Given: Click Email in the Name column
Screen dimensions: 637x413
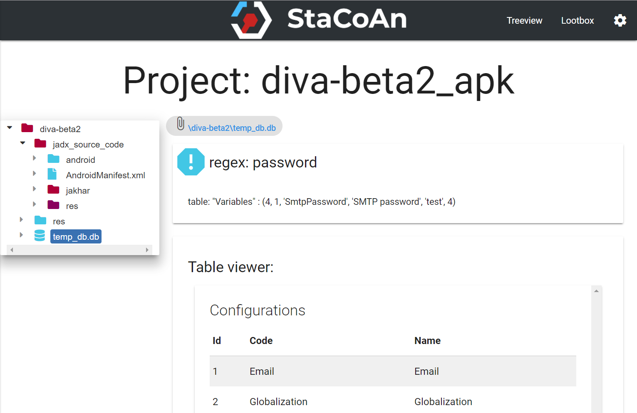Looking at the screenshot, I should (x=426, y=371).
